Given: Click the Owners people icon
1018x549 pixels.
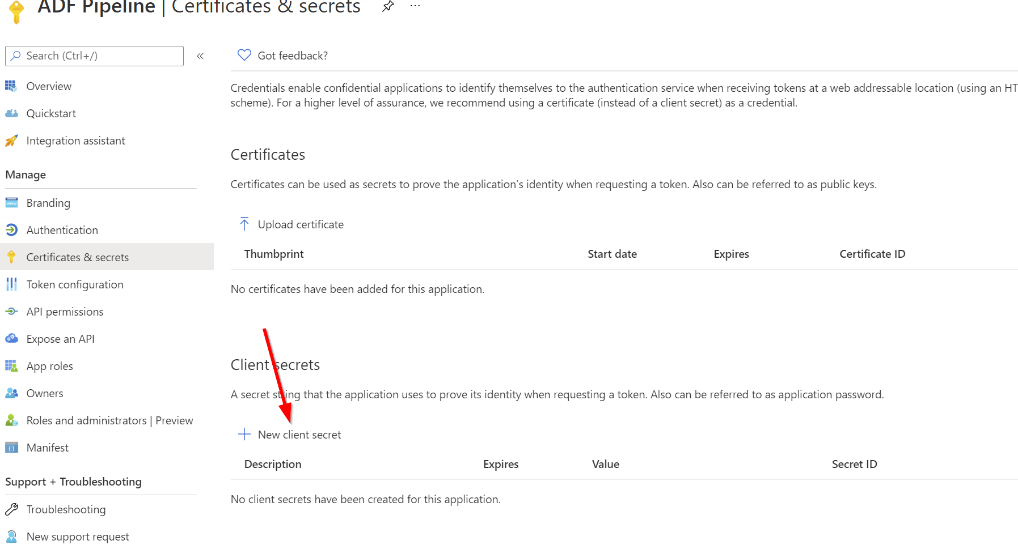Looking at the screenshot, I should point(11,393).
